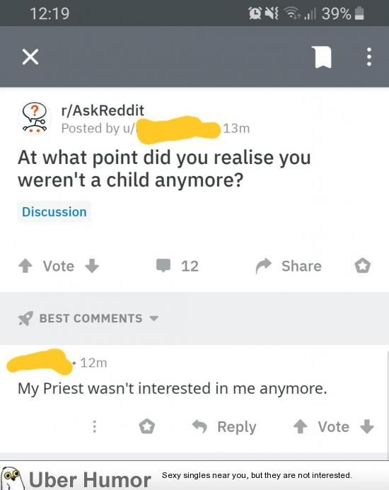
Task: Tap the battery indicator in status bar
Action: click(x=359, y=13)
